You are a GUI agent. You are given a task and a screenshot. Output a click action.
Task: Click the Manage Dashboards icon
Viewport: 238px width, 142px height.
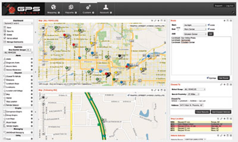[5, 42]
